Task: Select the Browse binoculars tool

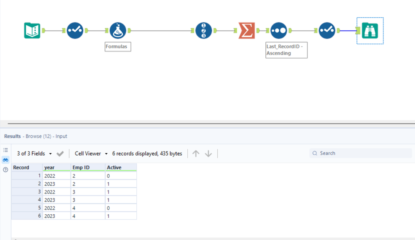Action: coord(370,30)
